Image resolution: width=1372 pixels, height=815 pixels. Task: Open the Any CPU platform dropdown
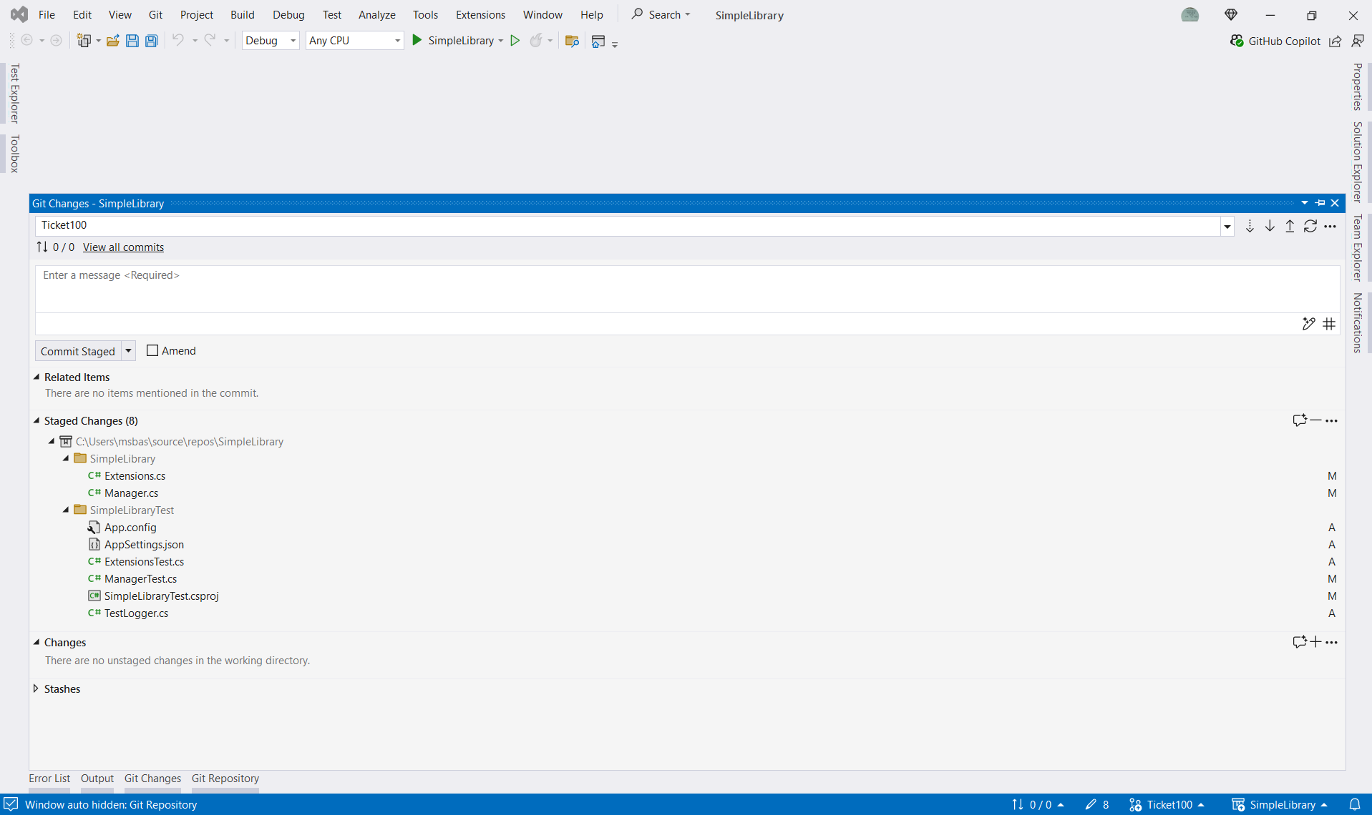click(354, 41)
